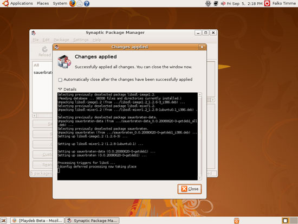298x224 pixels.
Task: Click the terminal output vertical scrollbar
Action: (x=200, y=136)
